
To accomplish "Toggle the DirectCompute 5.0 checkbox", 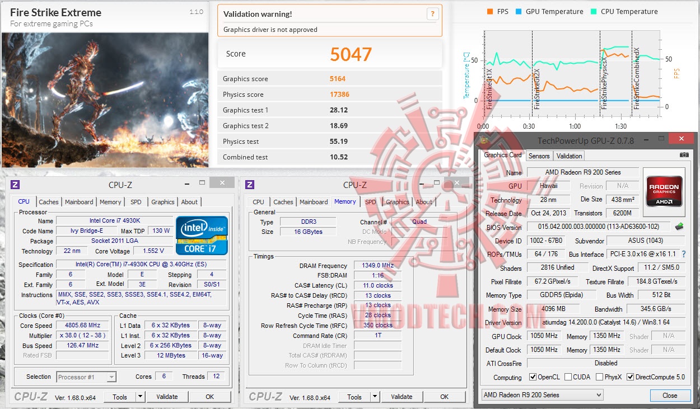I will pos(630,377).
